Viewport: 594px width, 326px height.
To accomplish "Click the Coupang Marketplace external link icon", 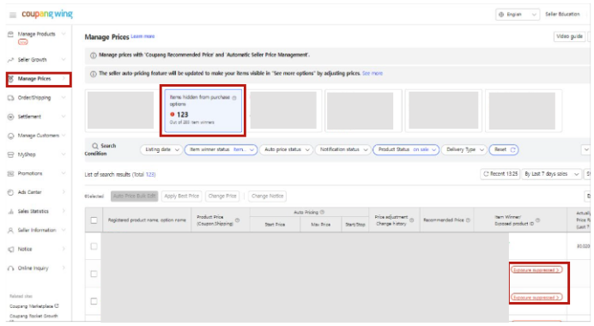I will pos(57,306).
